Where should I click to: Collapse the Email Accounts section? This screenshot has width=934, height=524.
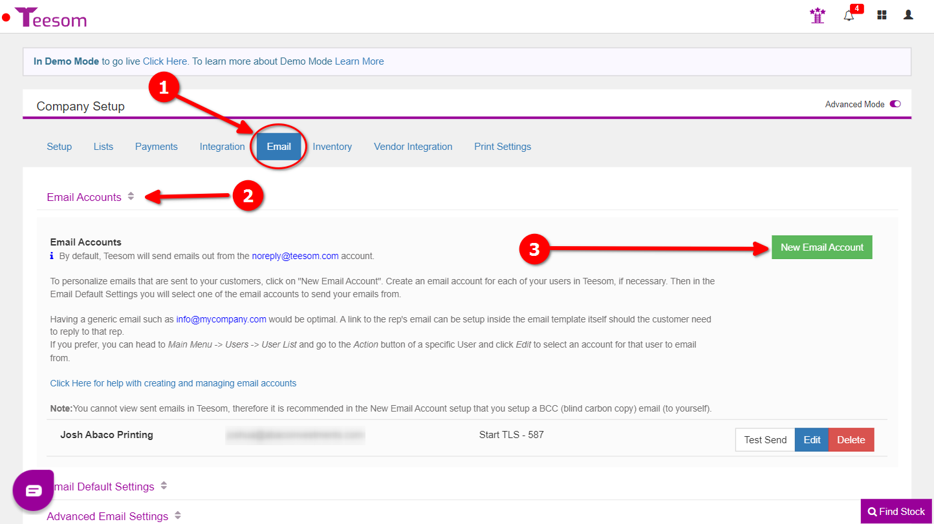click(91, 197)
